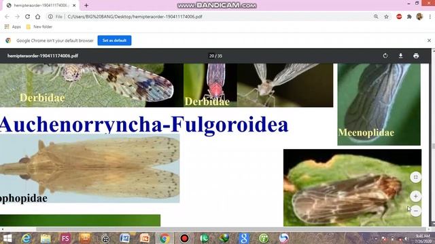Open the blue Google icon in taskbar
This screenshot has height=244, width=435.
click(x=244, y=238)
